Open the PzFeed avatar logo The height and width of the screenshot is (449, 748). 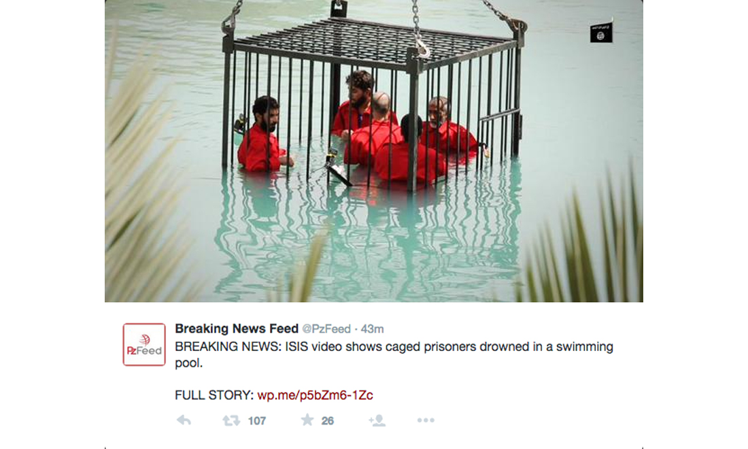[x=144, y=344]
